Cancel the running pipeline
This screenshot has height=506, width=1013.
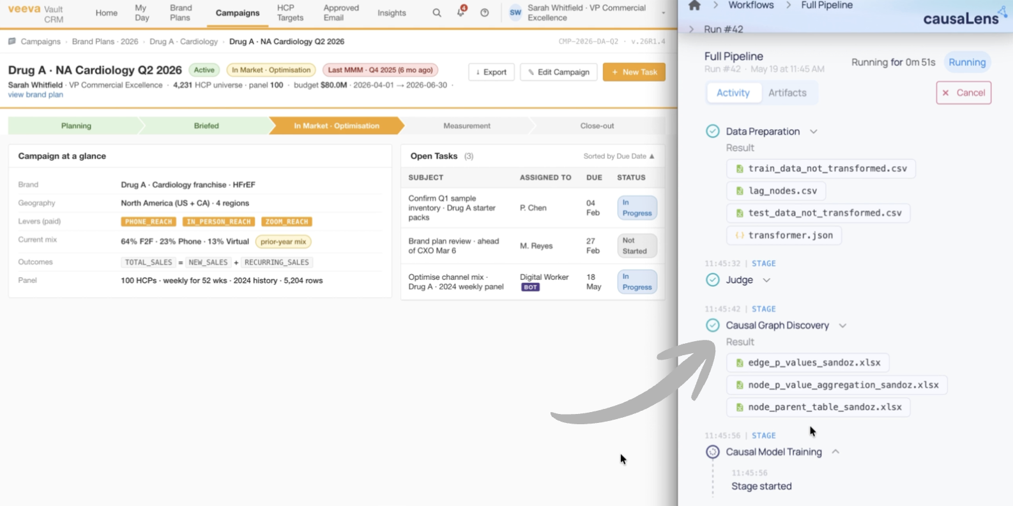963,93
